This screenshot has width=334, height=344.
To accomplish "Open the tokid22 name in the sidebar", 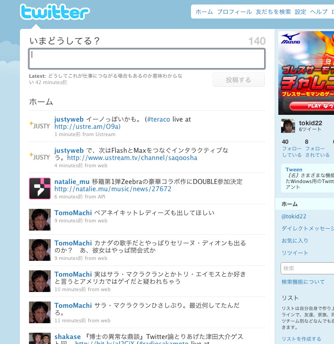I will pos(310,123).
